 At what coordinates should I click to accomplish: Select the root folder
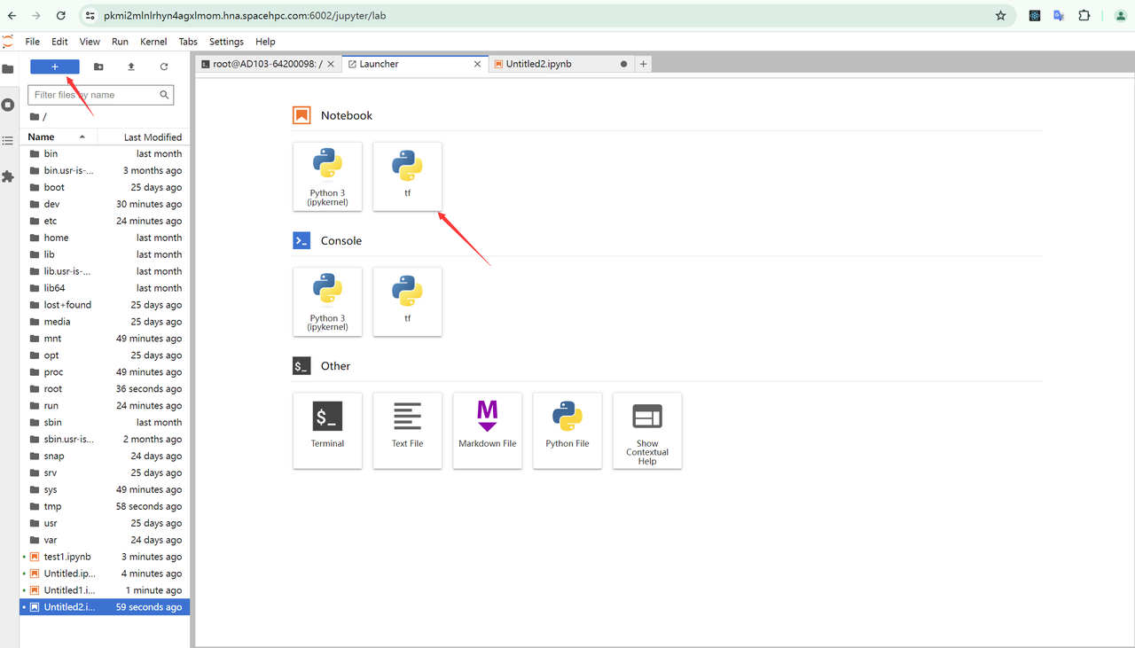(x=105, y=389)
